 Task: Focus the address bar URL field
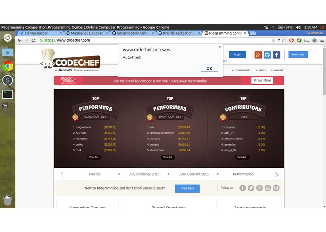154,40
